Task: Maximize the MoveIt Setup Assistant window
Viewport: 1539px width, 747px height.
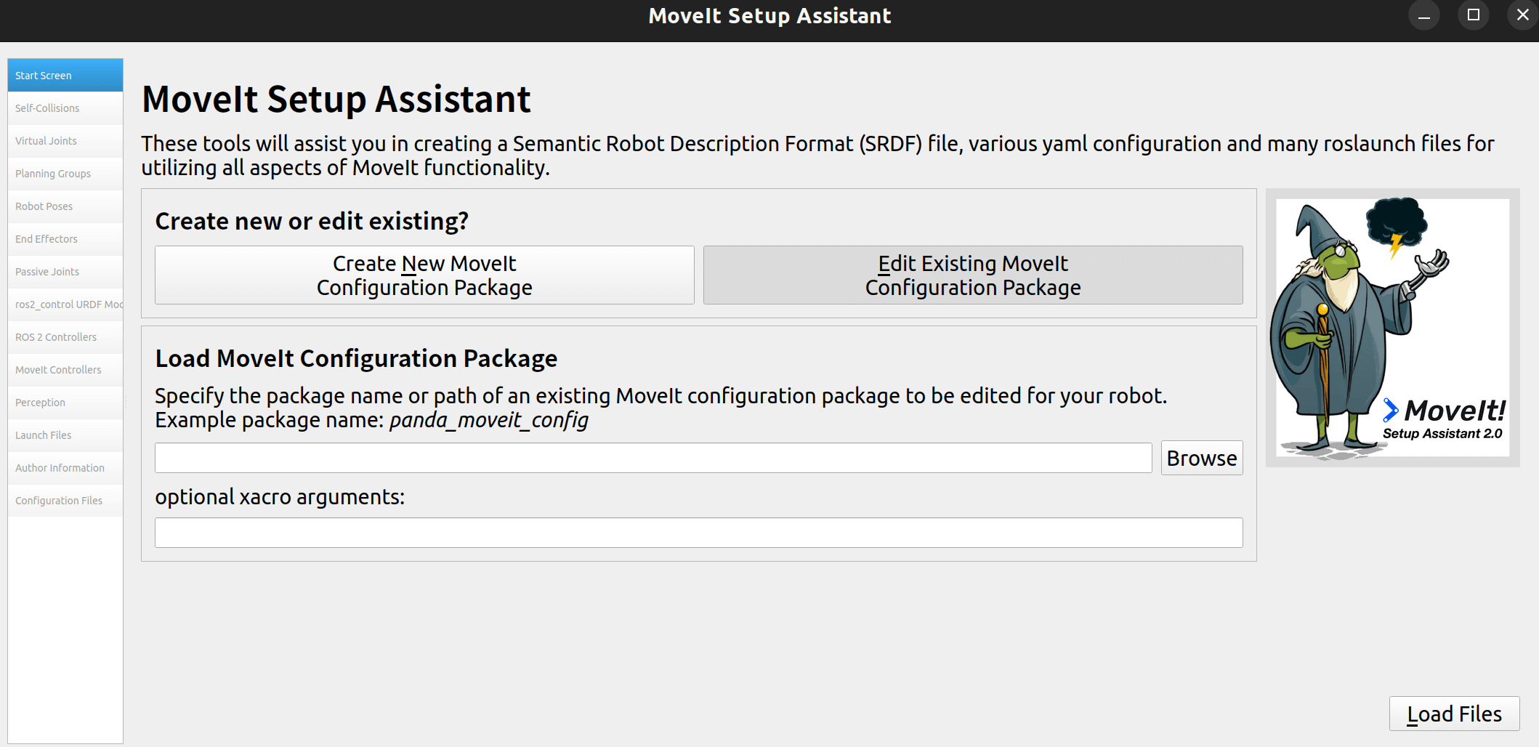Action: [1473, 15]
